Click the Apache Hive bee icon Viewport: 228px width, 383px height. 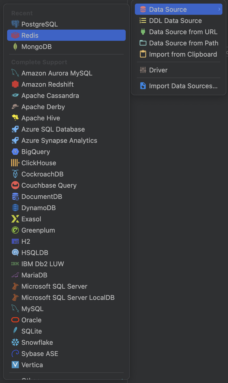(15, 118)
